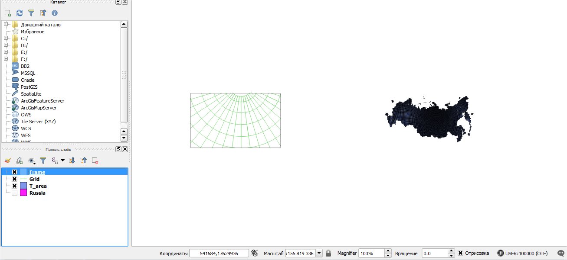The height and width of the screenshot is (260, 567).
Task: Toggle visibility of the T_area layer
Action: click(14, 186)
